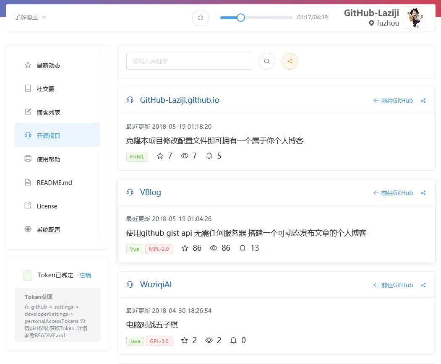Click the HTML language tag
This screenshot has height=364, width=441.
(x=137, y=156)
